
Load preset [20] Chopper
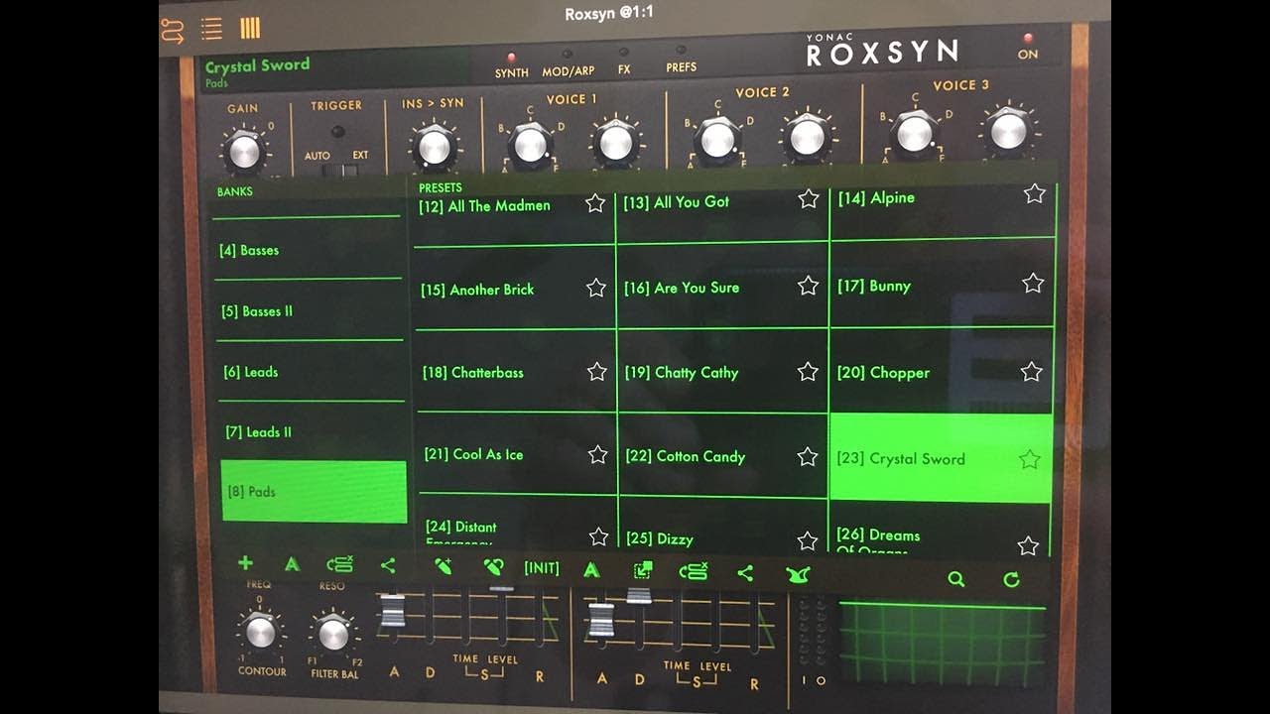[942, 371]
